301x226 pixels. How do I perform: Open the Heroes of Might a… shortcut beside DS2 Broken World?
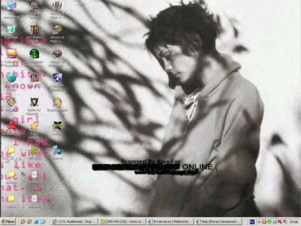coord(57,29)
